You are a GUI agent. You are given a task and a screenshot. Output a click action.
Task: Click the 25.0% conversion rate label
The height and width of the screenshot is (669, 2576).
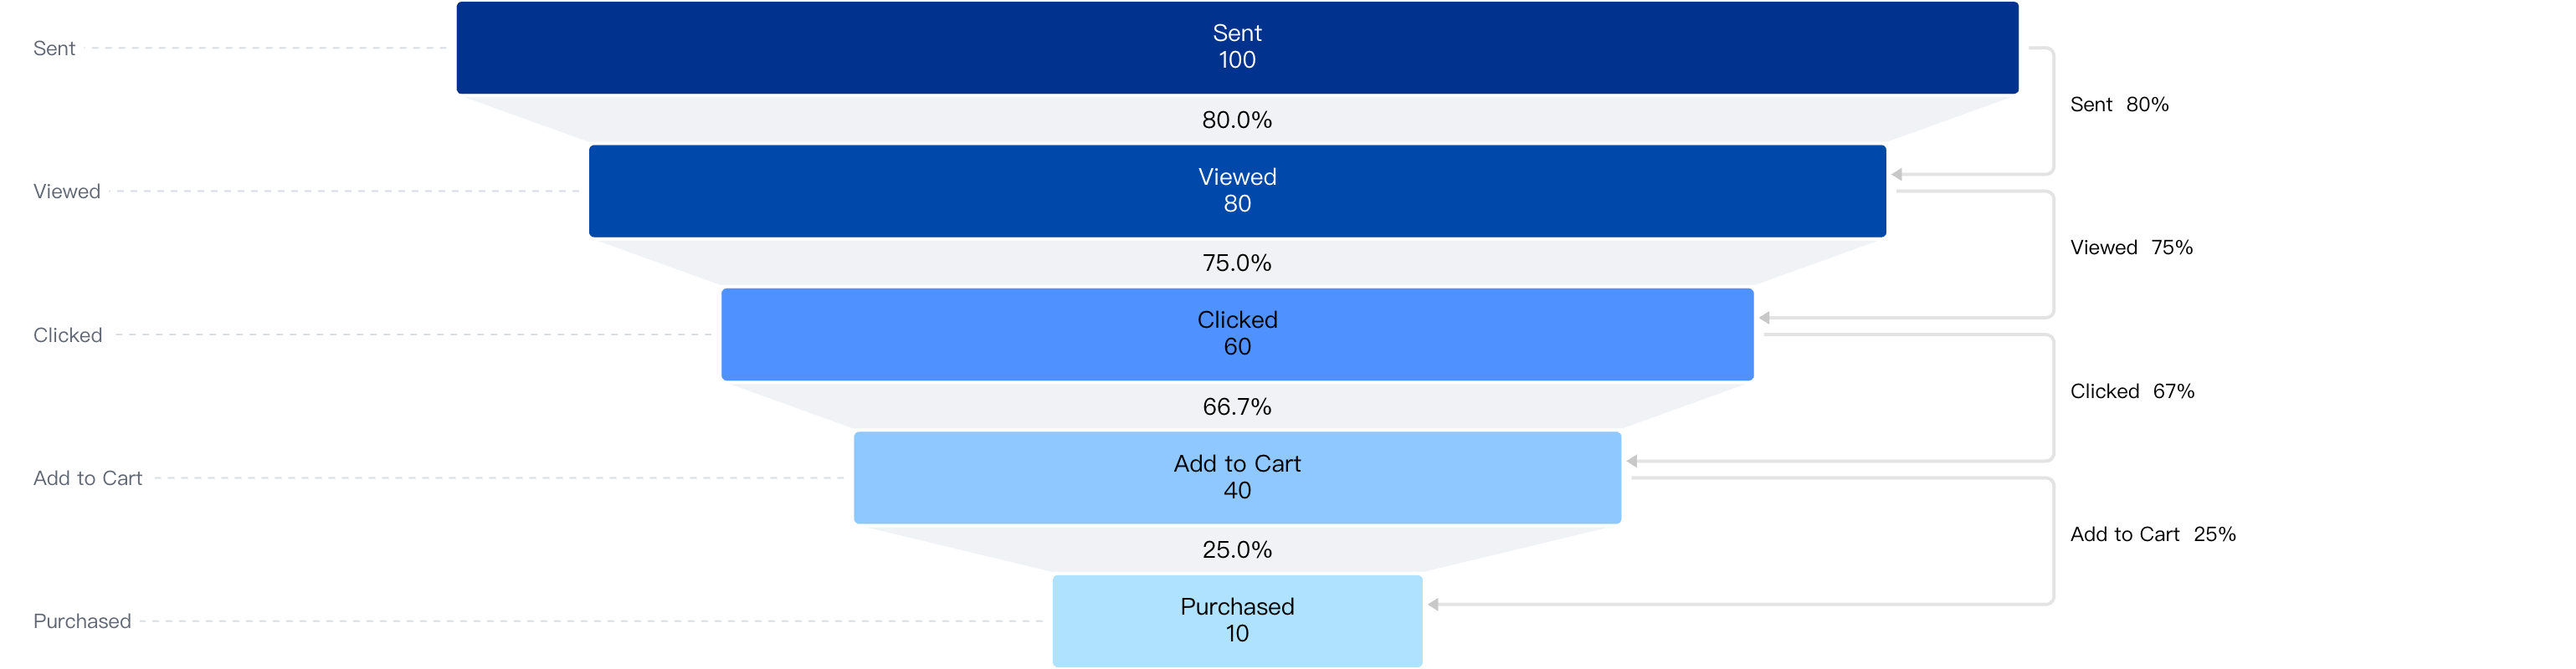1237,550
